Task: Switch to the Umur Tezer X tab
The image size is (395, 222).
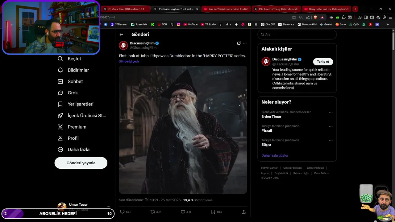Action: pyautogui.click(x=126, y=9)
